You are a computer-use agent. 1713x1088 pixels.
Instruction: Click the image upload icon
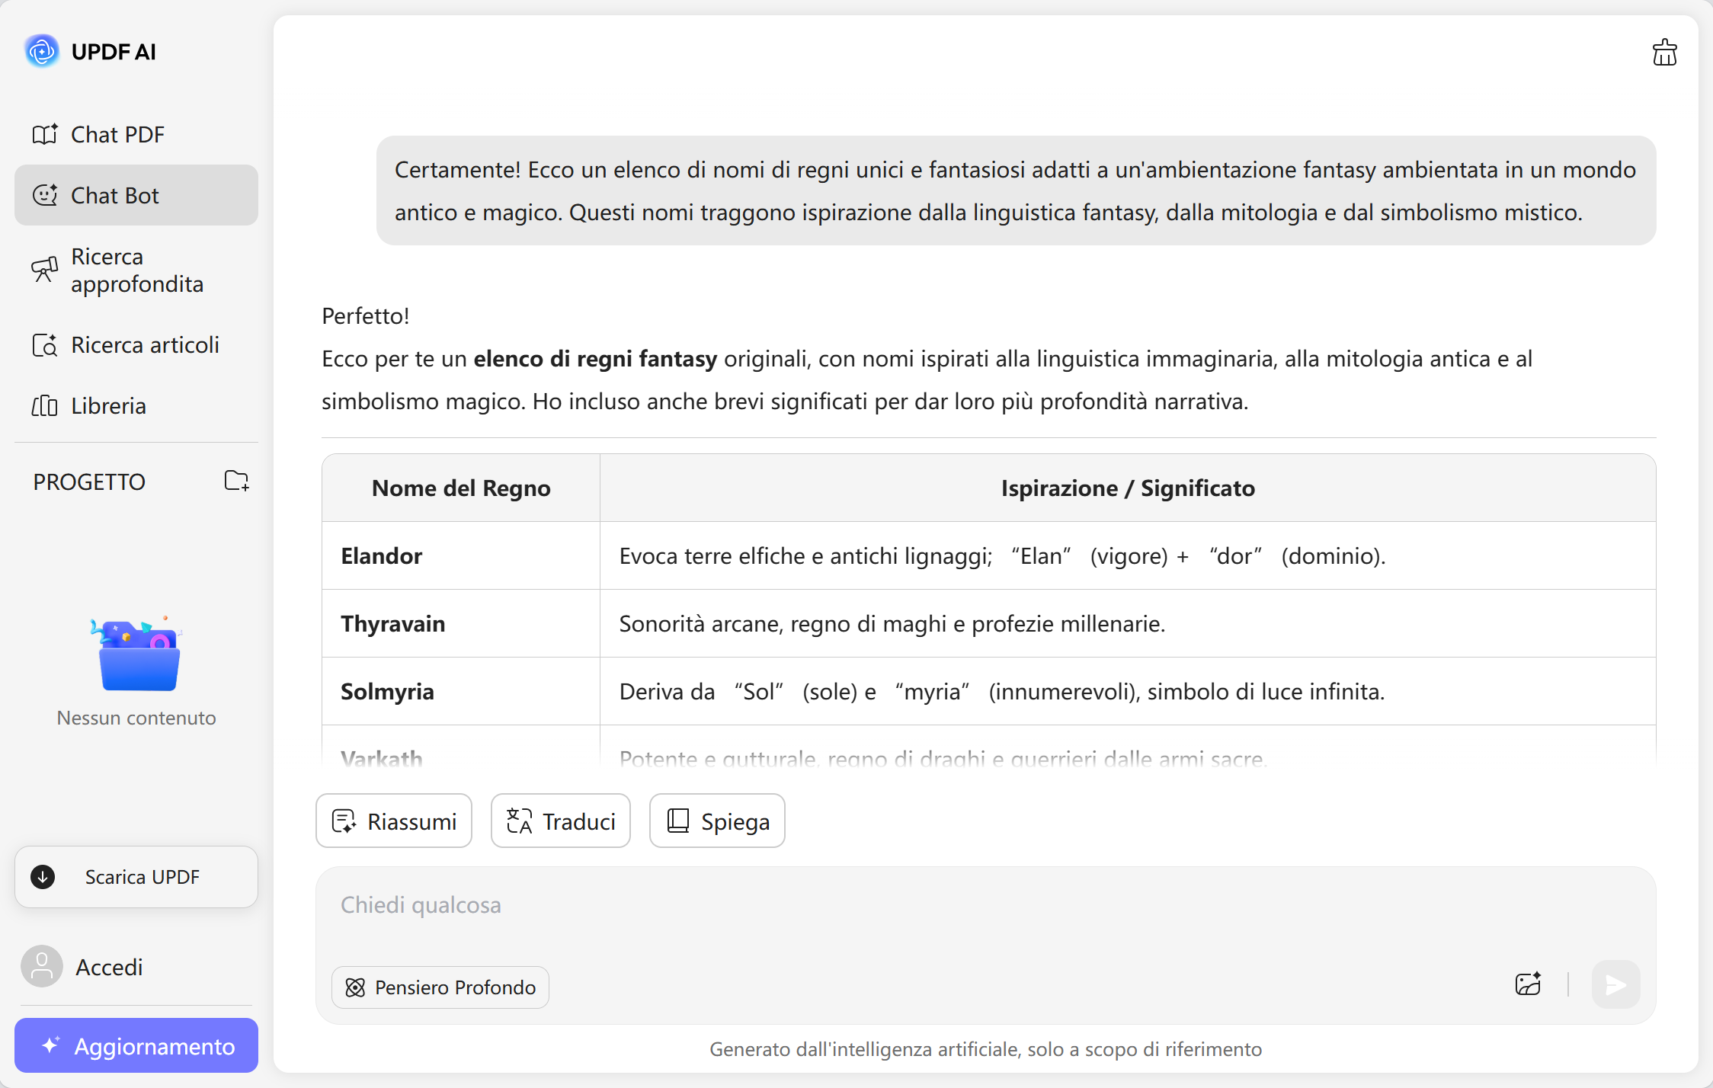coord(1528,984)
